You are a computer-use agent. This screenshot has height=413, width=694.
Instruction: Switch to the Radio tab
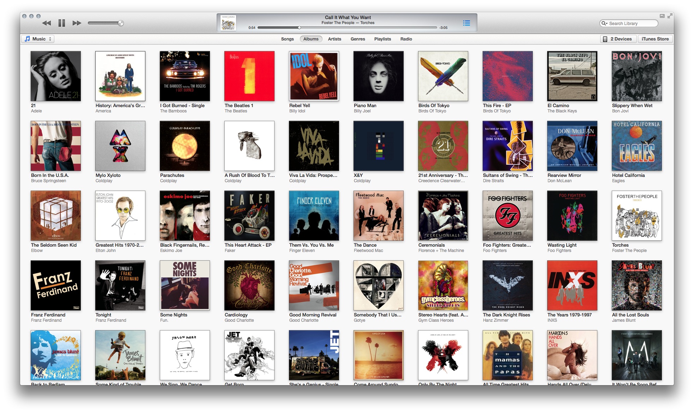pyautogui.click(x=406, y=39)
